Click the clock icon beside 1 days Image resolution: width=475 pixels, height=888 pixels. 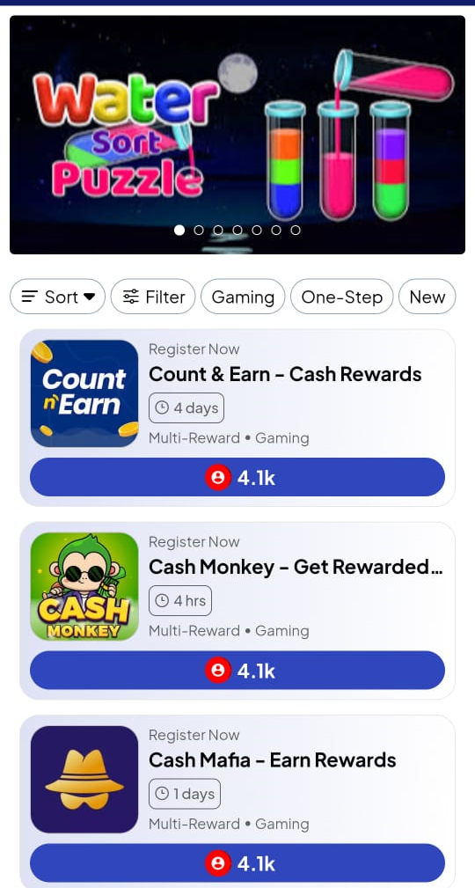click(x=162, y=794)
